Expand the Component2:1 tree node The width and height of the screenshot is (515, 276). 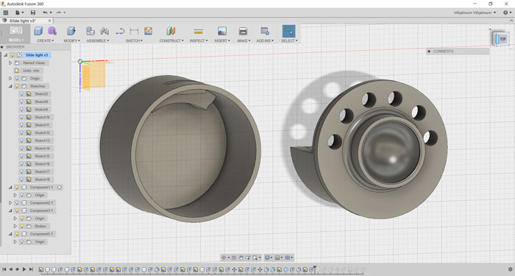(x=10, y=202)
